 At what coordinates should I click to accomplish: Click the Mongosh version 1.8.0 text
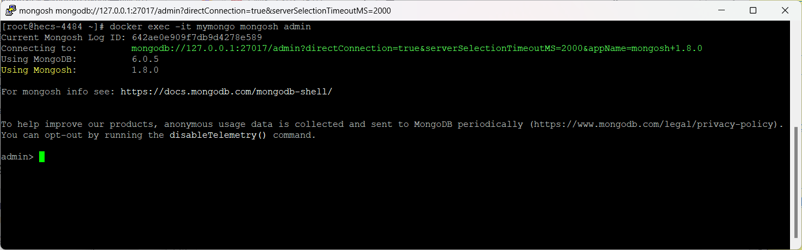[145, 70]
